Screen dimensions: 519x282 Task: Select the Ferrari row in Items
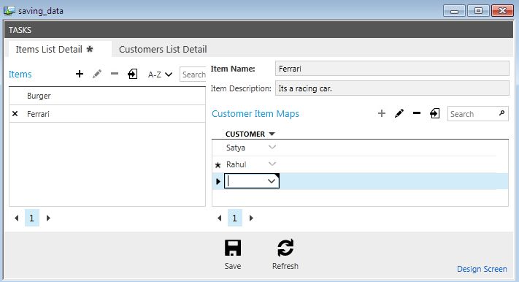click(107, 114)
